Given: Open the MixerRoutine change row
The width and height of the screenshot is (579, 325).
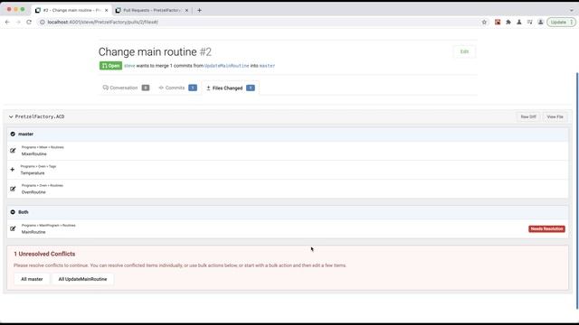Looking at the screenshot, I should tap(288, 151).
